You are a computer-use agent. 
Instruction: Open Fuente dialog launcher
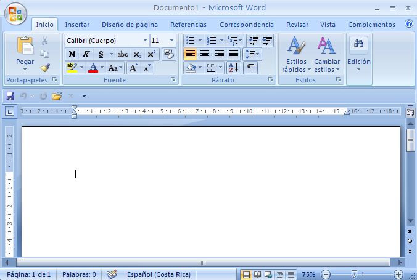click(x=173, y=79)
